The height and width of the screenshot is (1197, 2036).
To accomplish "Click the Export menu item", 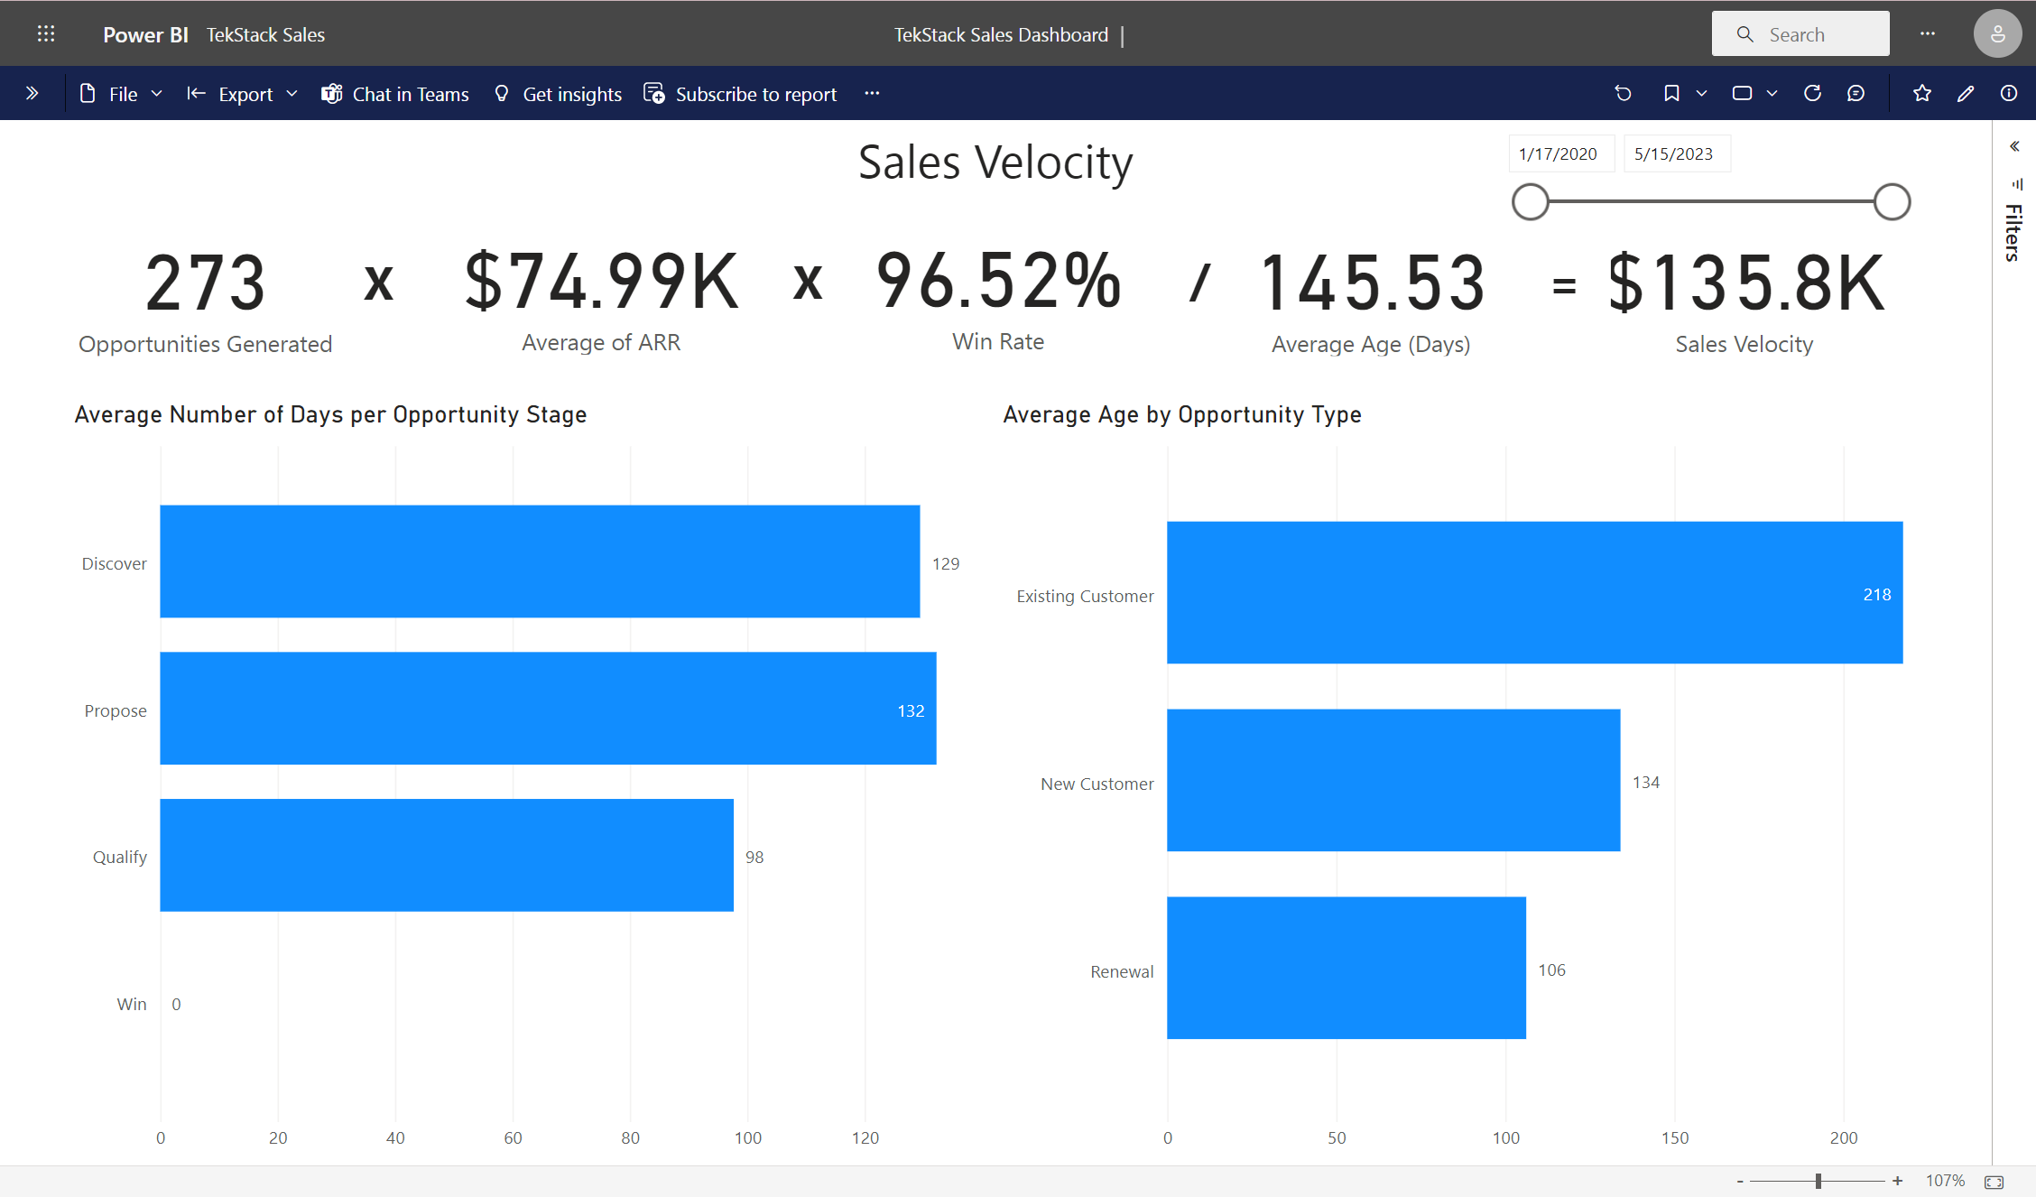I will pos(245,94).
